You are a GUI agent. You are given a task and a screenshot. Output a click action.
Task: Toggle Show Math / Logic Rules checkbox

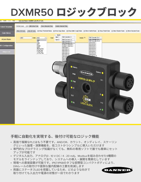point(67,31)
